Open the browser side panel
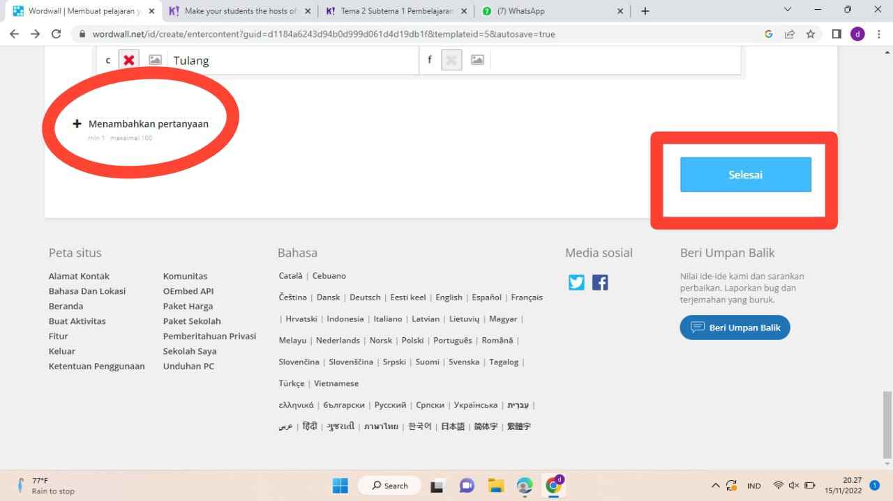Image resolution: width=893 pixels, height=501 pixels. (836, 33)
